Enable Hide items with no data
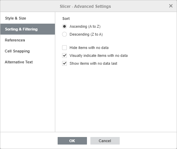Screen dimensions: 177x149 tap(64, 48)
